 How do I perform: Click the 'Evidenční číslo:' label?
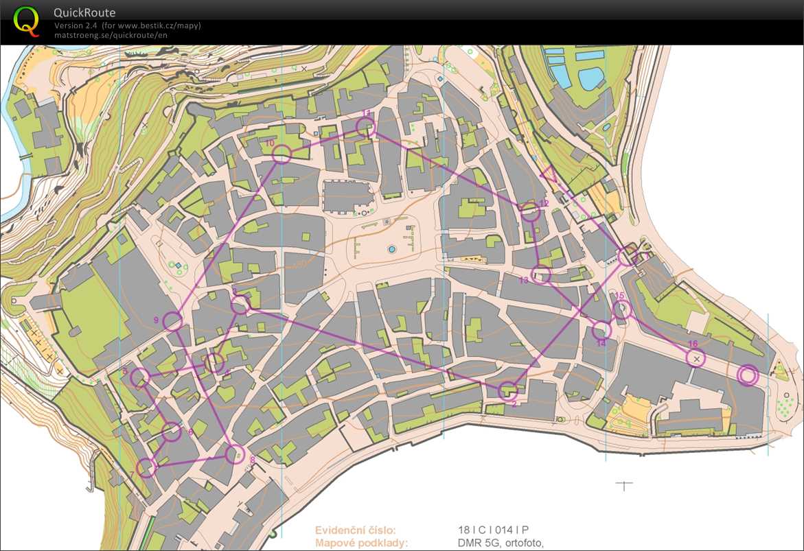click(x=356, y=530)
